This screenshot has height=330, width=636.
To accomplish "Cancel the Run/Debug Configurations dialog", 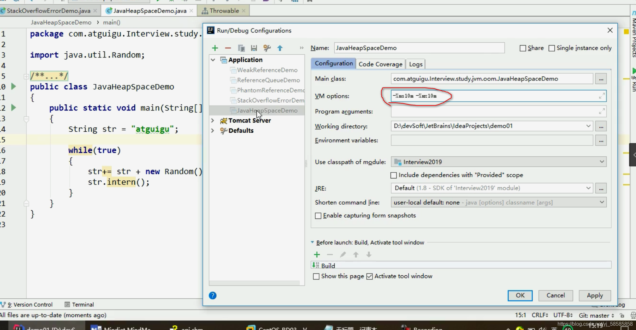I will pos(555,296).
